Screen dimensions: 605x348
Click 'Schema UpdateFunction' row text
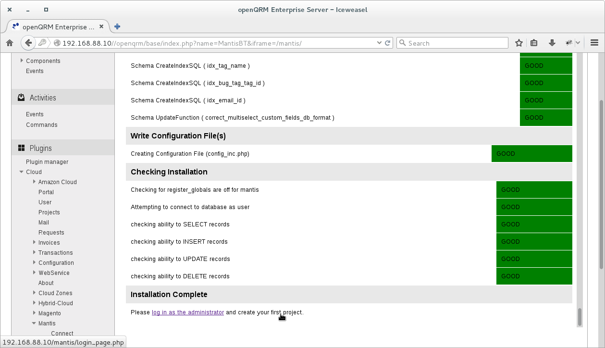(x=233, y=118)
